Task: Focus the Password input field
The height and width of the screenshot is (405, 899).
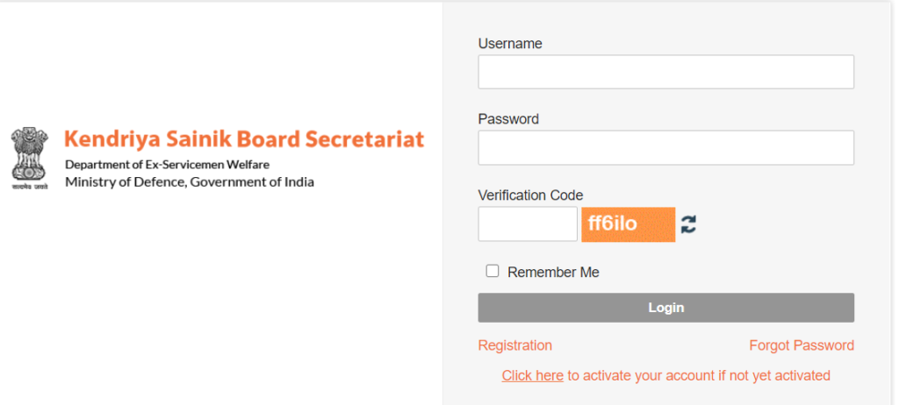Action: (665, 148)
